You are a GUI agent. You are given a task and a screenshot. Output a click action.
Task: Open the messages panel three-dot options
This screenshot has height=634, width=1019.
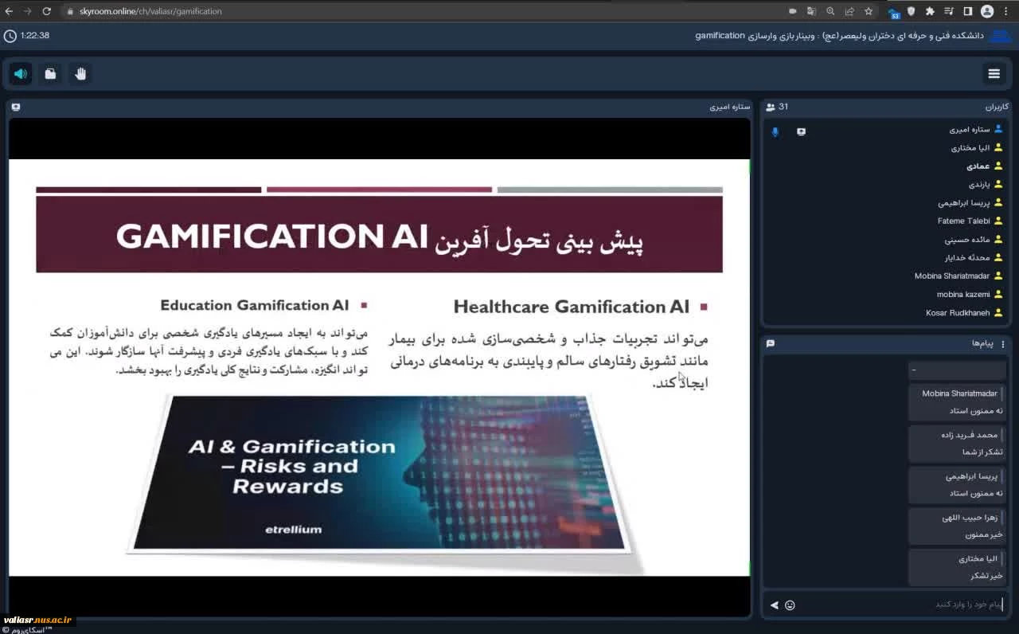[x=1003, y=344]
